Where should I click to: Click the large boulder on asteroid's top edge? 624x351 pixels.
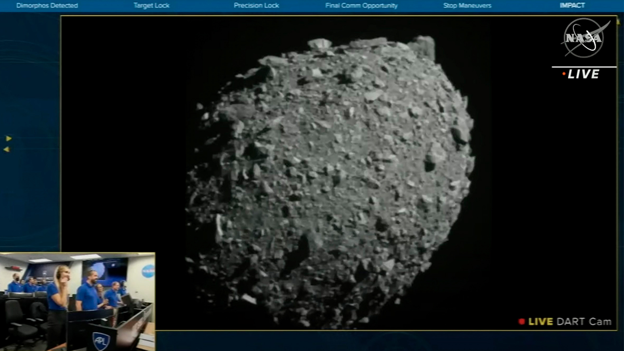pos(422,47)
